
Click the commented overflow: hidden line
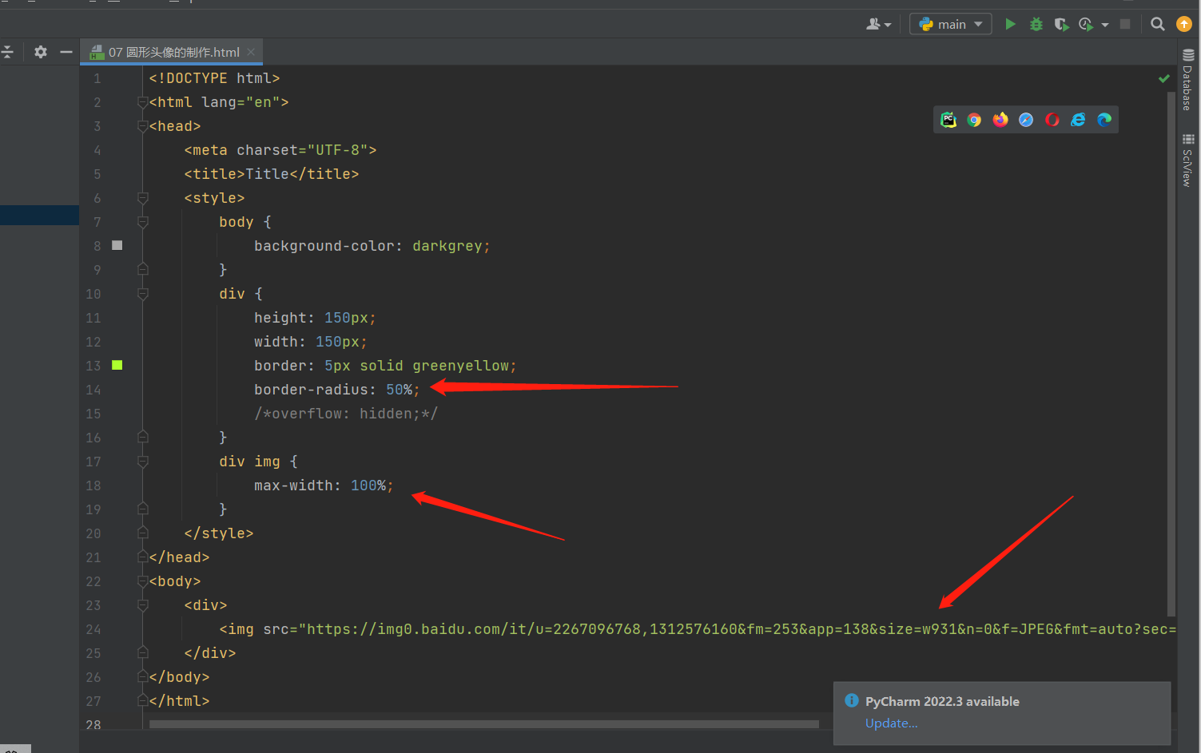(x=346, y=414)
